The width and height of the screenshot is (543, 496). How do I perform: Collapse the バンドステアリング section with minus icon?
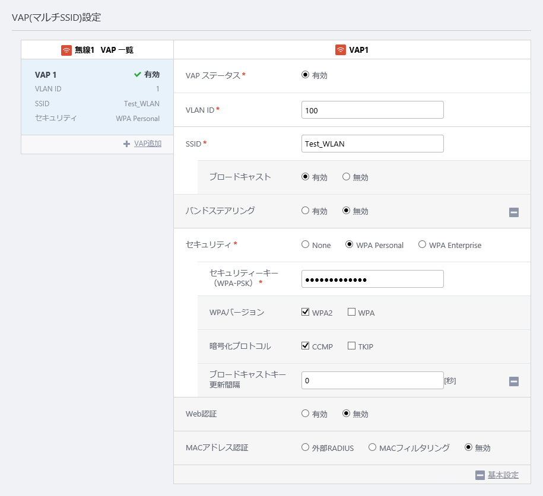click(x=514, y=212)
